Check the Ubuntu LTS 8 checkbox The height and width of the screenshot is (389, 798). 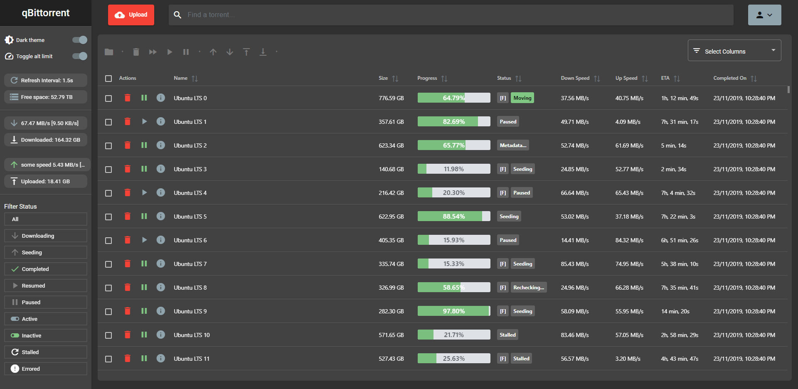[x=108, y=288]
